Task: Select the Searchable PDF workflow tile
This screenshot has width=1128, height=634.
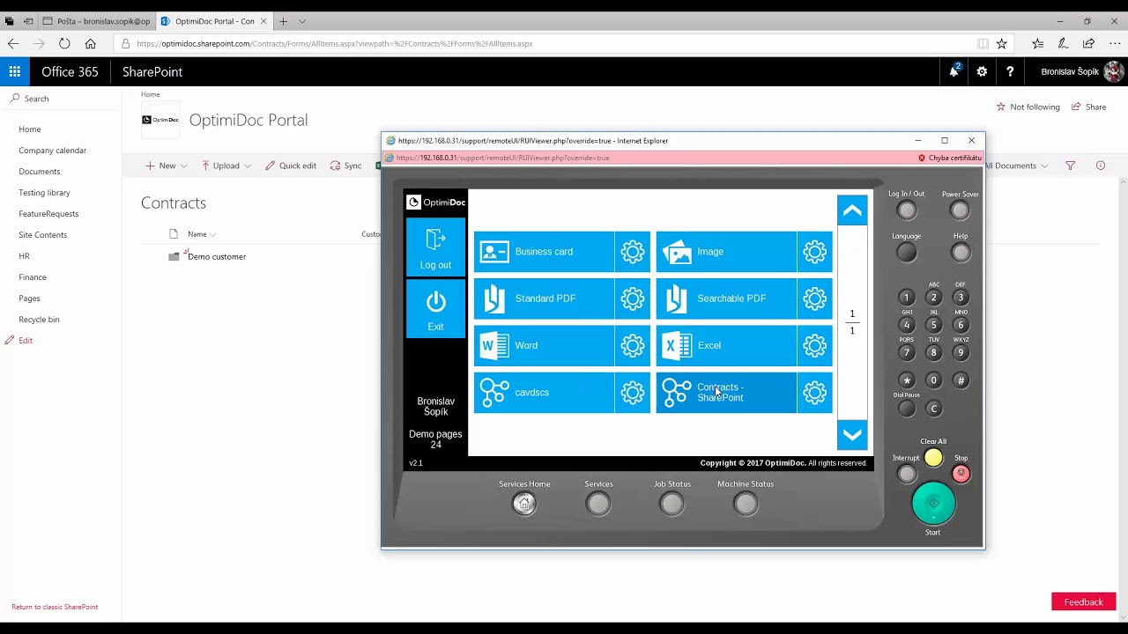Action: click(x=726, y=299)
